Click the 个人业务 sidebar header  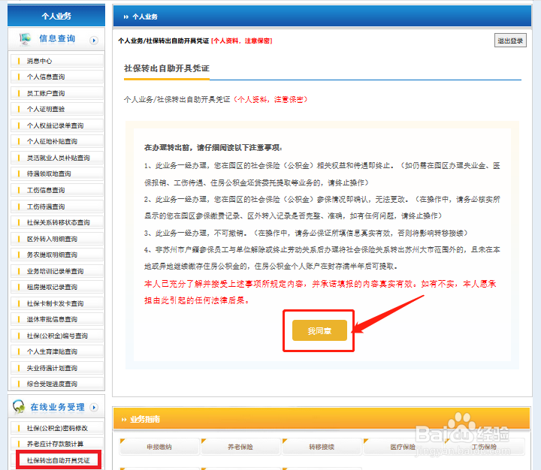tap(56, 16)
